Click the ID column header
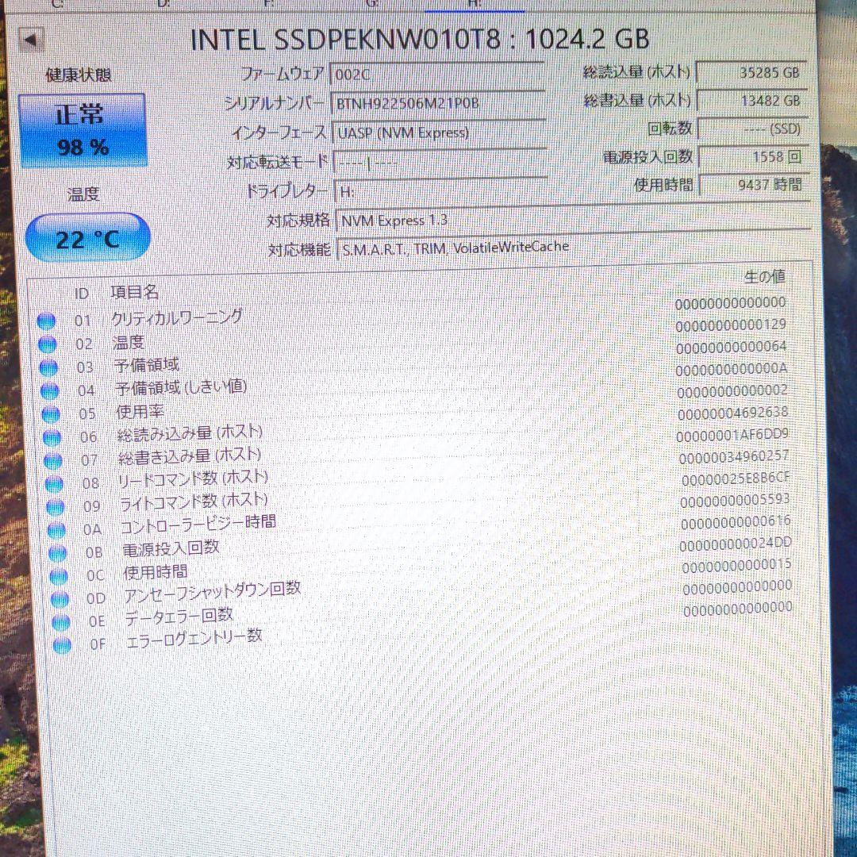857x857 pixels. [82, 294]
